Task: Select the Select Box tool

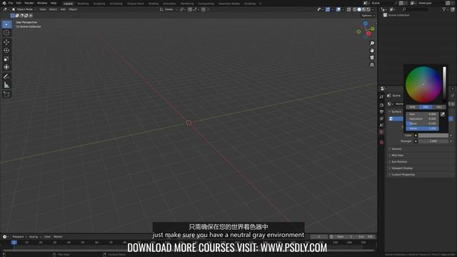Action: pos(6,24)
